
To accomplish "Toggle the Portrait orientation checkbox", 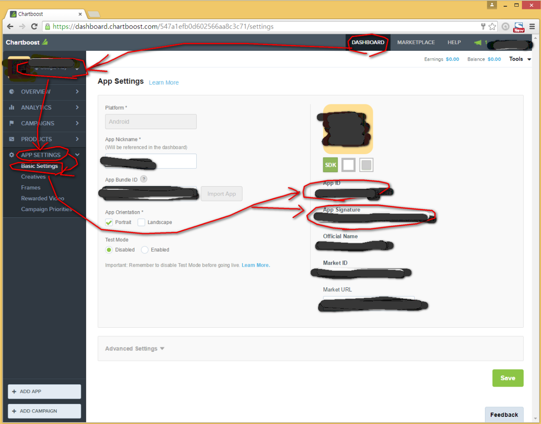I will tap(109, 222).
